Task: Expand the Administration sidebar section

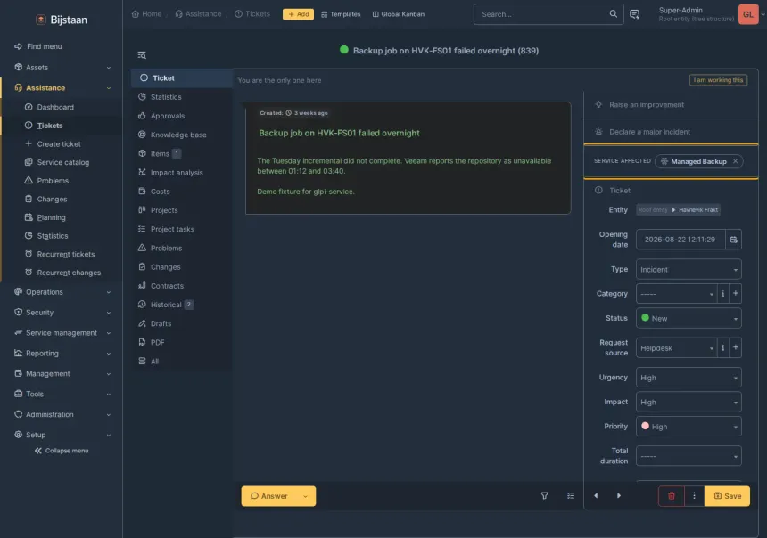Action: click(x=62, y=414)
